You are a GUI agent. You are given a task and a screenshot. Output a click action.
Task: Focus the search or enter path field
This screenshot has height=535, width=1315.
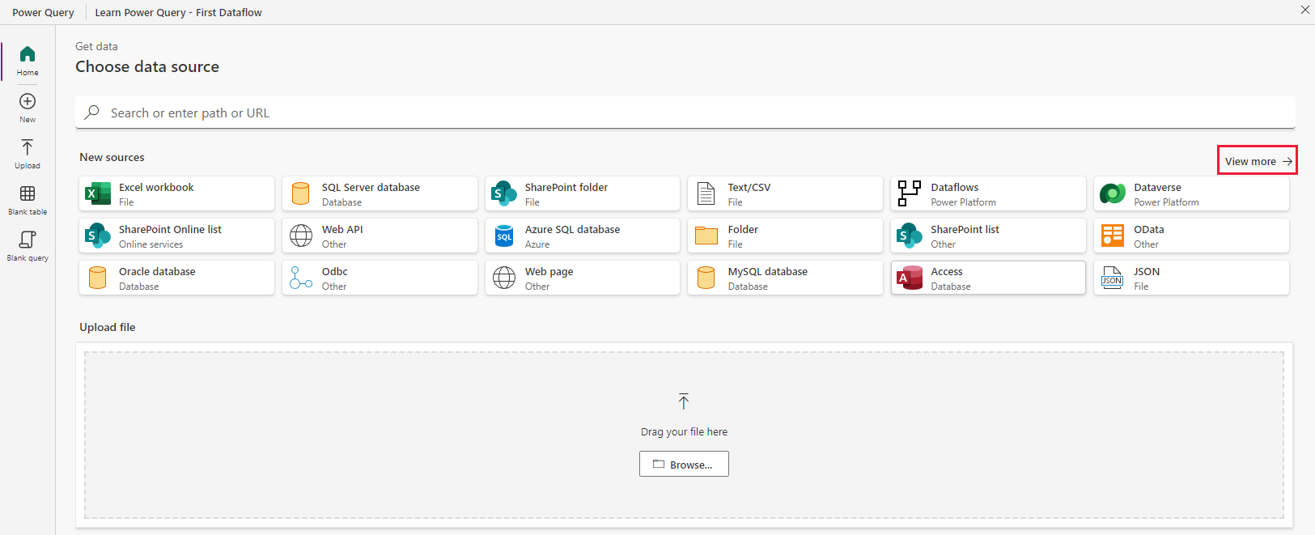tap(685, 113)
